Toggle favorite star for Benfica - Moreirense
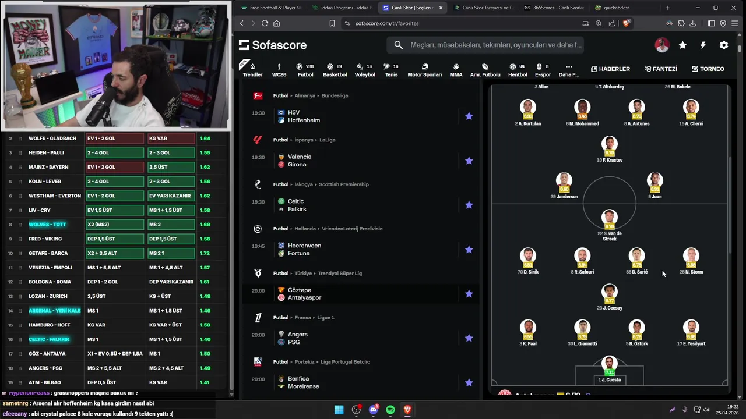Viewport: 746px width, 419px height. 469,382
